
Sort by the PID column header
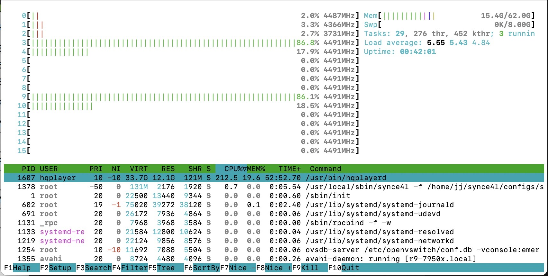(29, 169)
